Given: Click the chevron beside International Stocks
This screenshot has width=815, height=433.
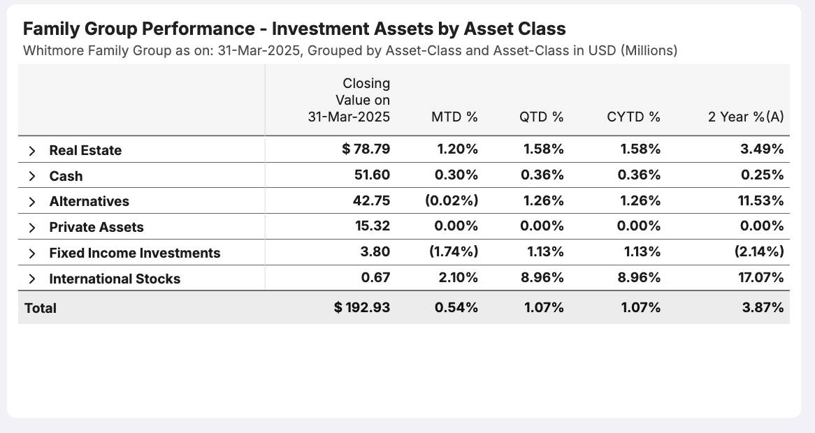Looking at the screenshot, I should tap(34, 277).
